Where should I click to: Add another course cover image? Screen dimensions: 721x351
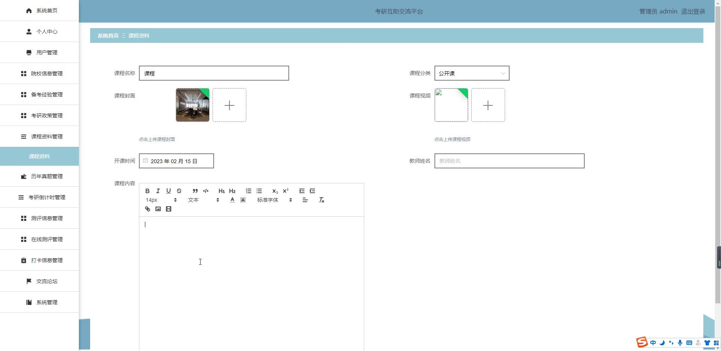229,105
